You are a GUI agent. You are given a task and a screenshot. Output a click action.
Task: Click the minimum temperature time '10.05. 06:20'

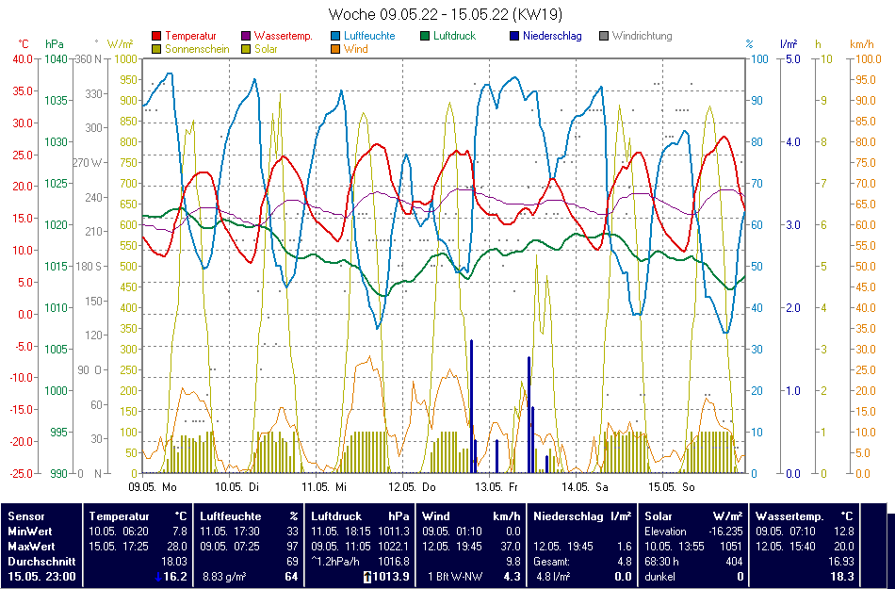pos(118,531)
